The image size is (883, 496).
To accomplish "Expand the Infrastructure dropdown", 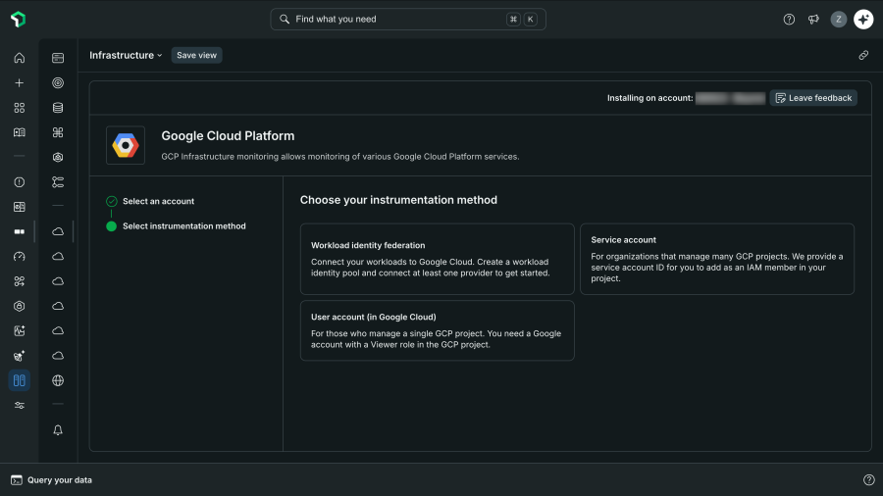I will [126, 55].
